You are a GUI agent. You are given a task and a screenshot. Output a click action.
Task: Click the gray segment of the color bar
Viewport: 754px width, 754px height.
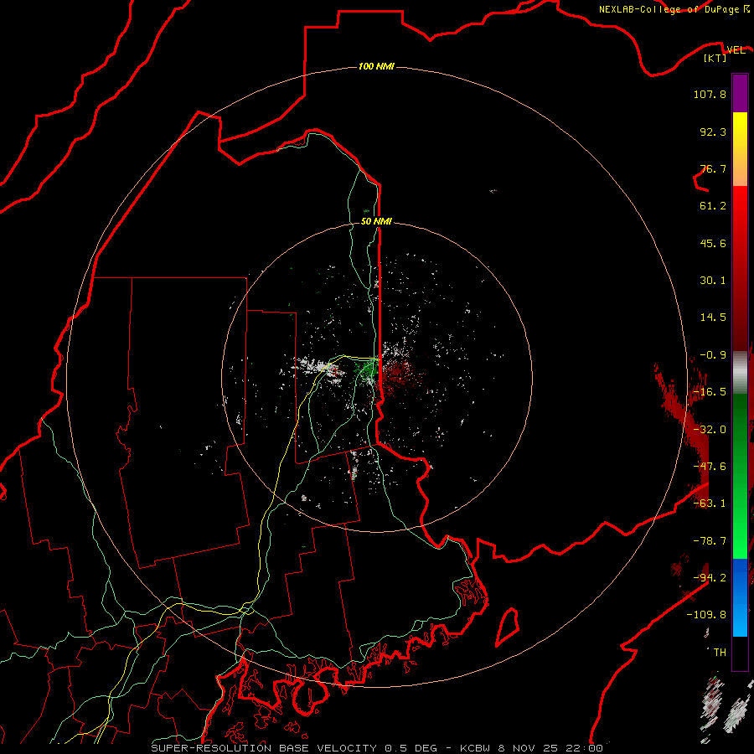(x=740, y=373)
